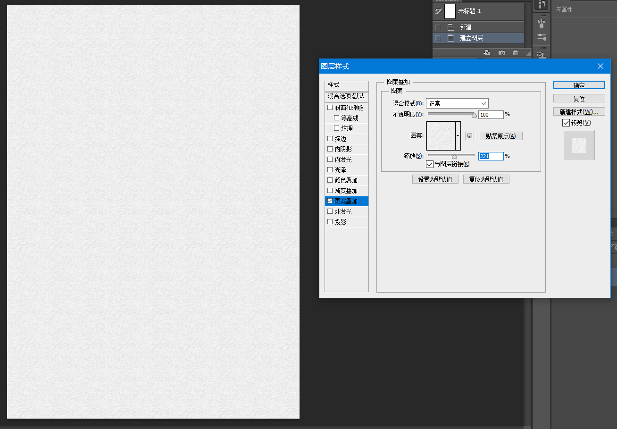Select 样式 in the styles list
617x429 pixels.
click(x=347, y=85)
